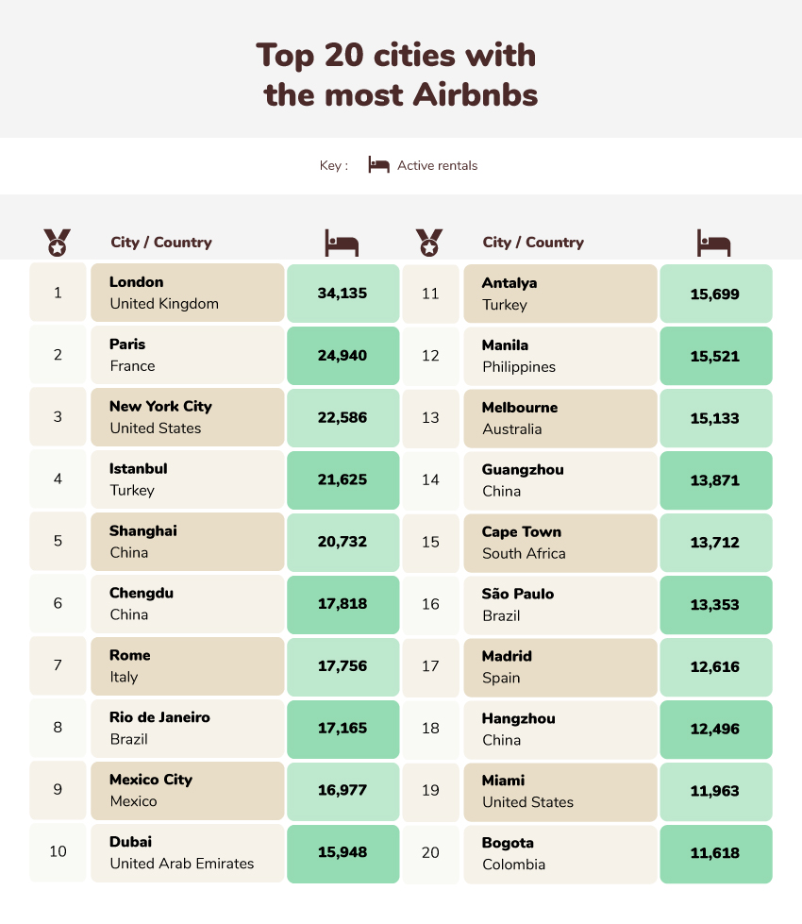Select the Antalya Turkey entry
Image resolution: width=802 pixels, height=924 pixels.
560,294
